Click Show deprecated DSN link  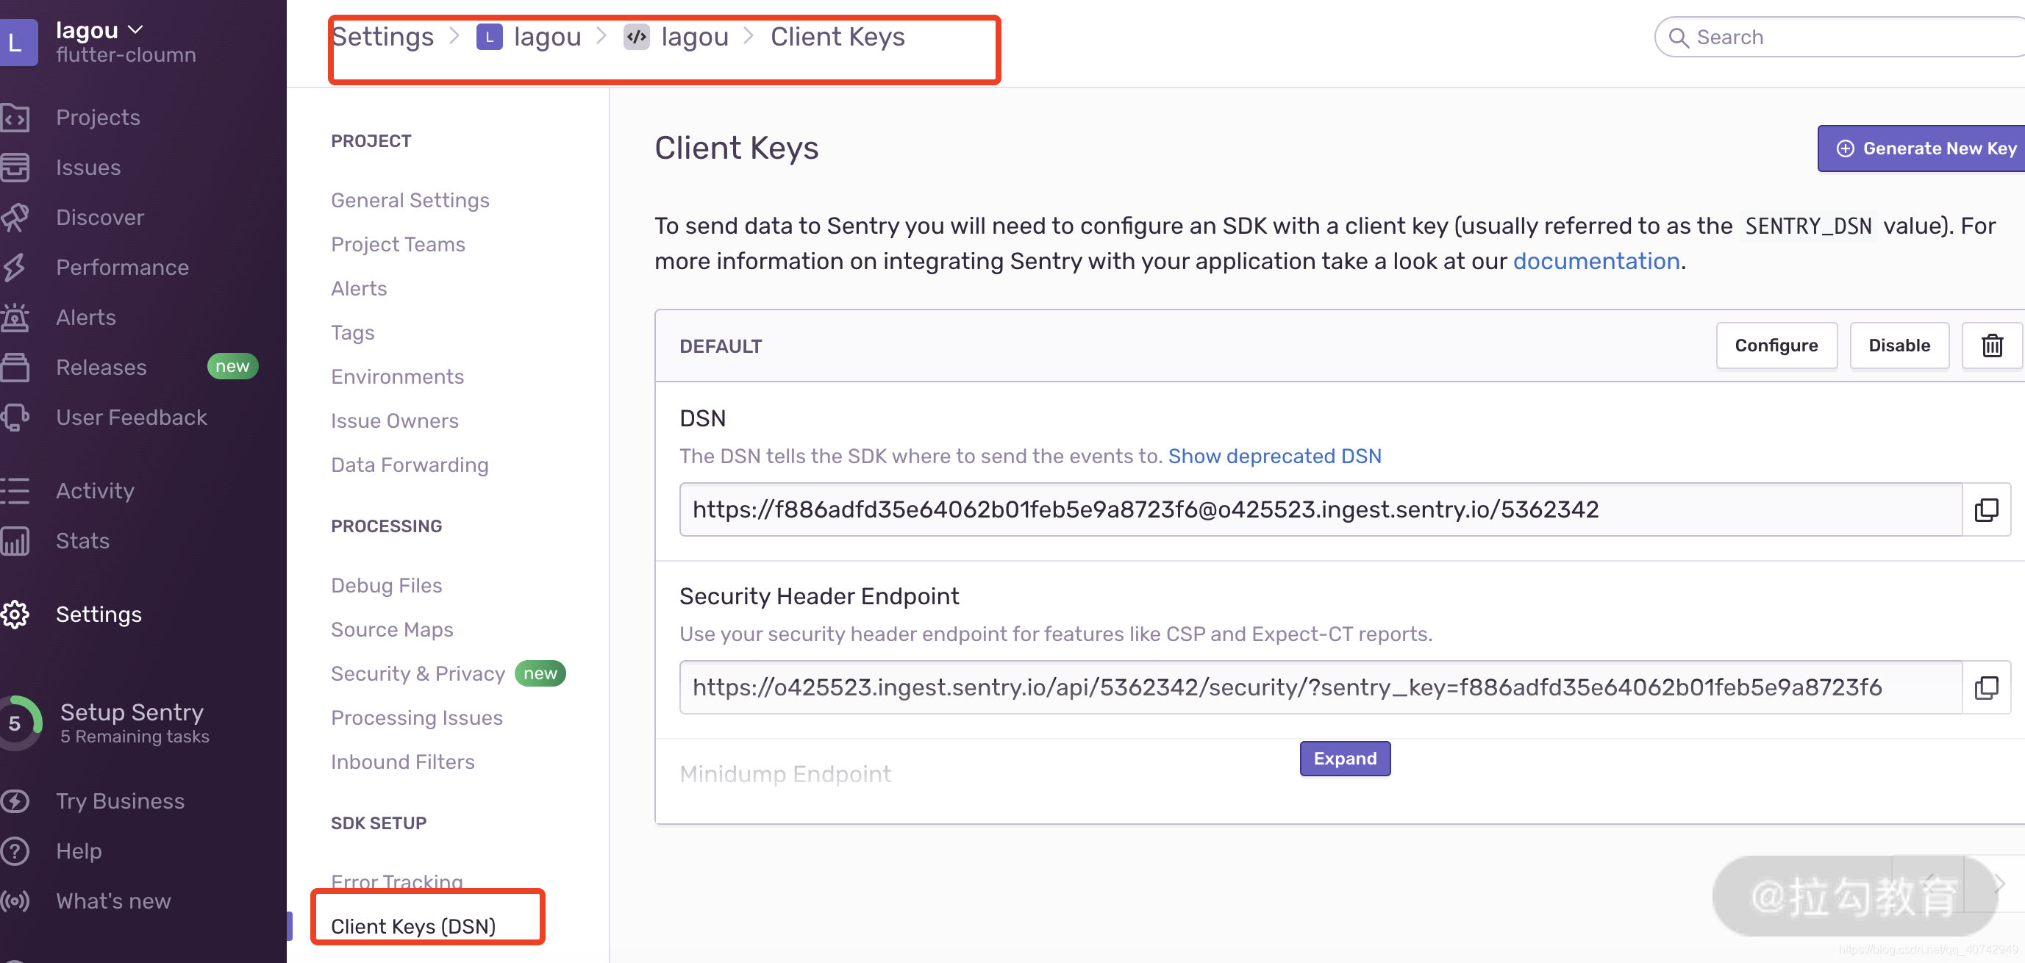pos(1274,456)
